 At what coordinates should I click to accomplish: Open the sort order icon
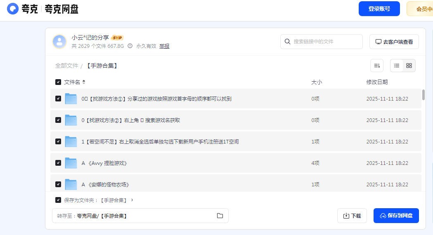click(x=377, y=66)
